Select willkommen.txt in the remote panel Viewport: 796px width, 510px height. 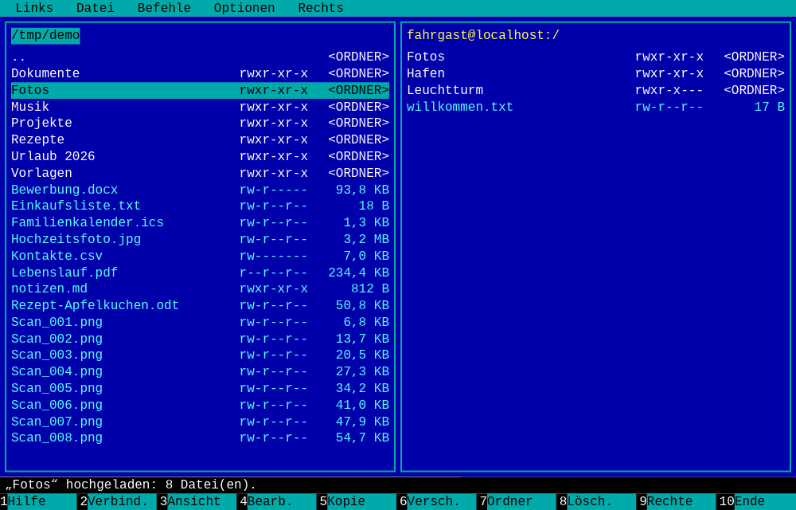[x=595, y=108]
